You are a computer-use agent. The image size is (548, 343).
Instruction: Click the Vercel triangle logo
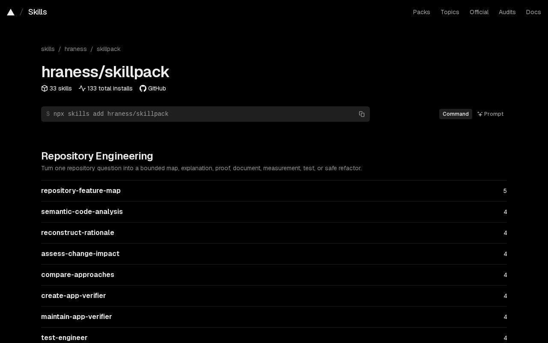11,12
